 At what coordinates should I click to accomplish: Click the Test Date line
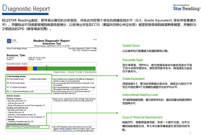click(x=82, y=48)
